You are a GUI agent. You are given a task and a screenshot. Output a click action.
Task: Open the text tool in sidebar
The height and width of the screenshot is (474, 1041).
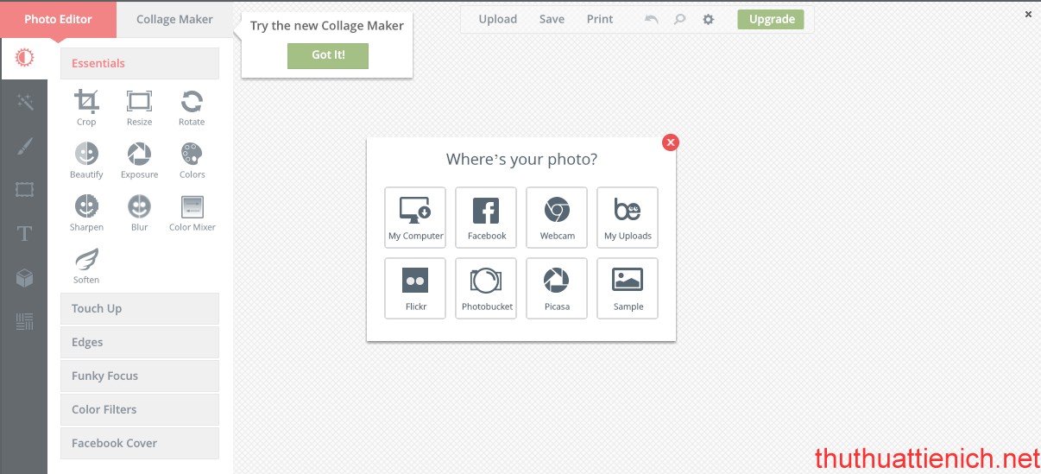coord(24,234)
